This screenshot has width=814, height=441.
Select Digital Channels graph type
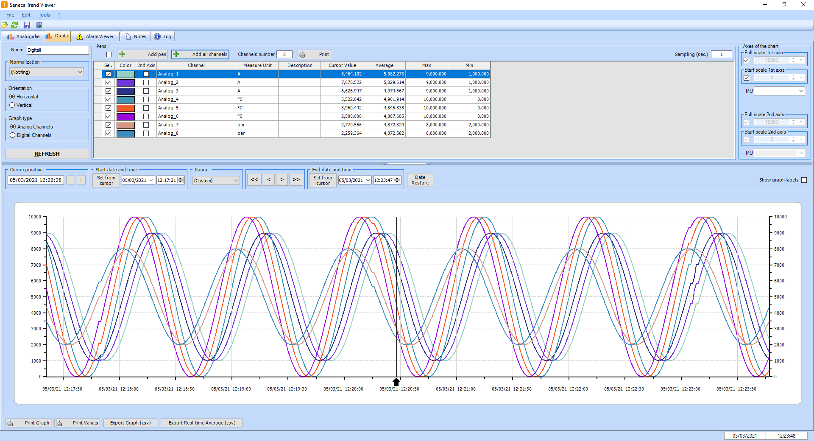click(13, 135)
